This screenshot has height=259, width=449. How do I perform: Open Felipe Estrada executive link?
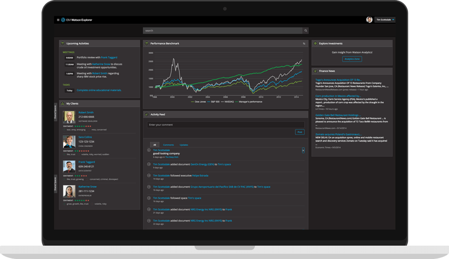tap(200, 176)
